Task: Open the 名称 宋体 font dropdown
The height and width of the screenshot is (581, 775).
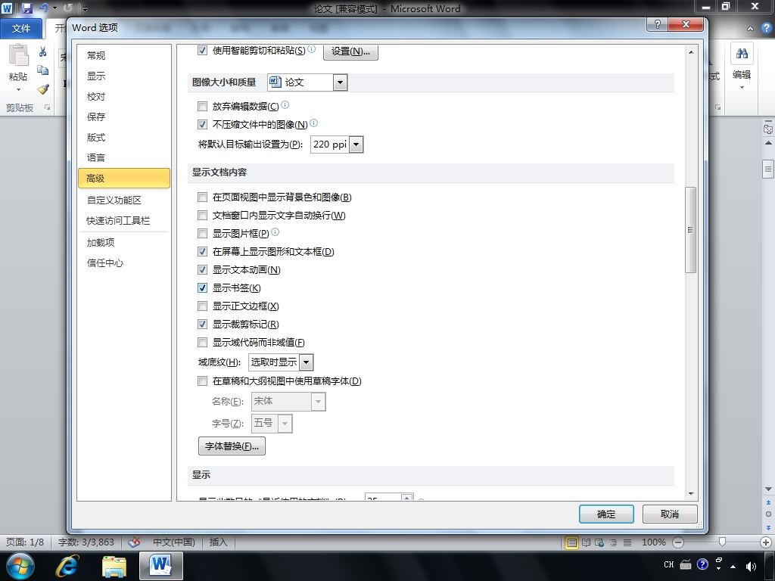Action: [319, 402]
